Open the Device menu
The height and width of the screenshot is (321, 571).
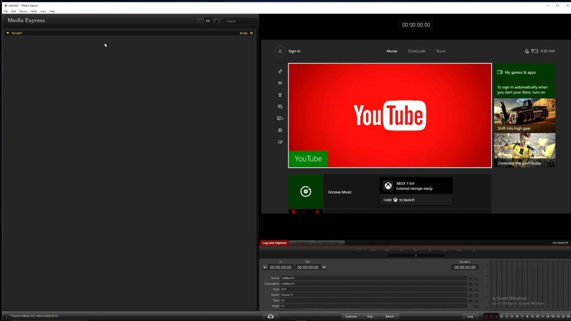(23, 11)
